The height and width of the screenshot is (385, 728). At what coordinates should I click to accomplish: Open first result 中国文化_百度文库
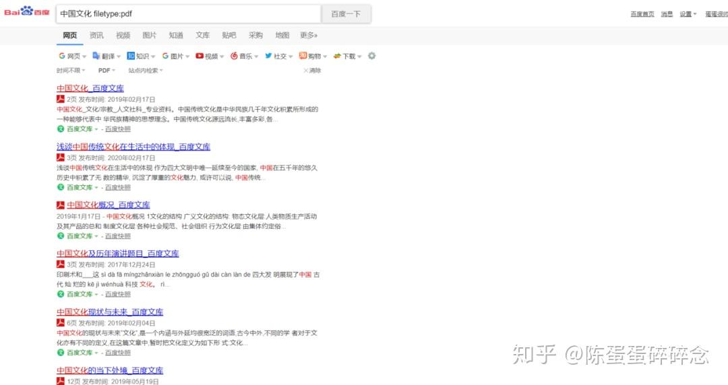click(x=90, y=88)
